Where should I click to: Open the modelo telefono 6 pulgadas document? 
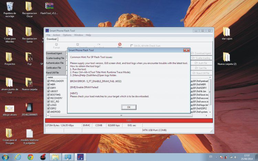click(x=30, y=137)
